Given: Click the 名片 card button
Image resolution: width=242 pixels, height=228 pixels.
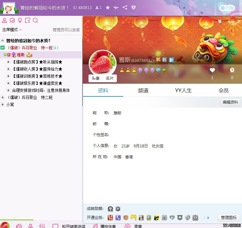Looking at the screenshot, I should tap(110, 78).
